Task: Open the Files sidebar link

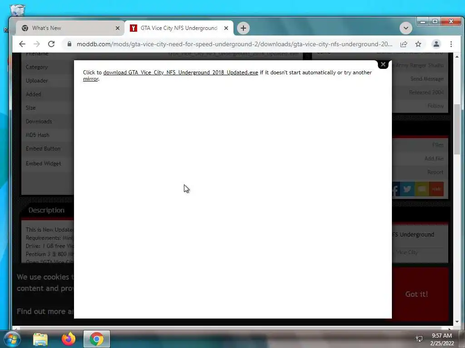Action: [438, 145]
